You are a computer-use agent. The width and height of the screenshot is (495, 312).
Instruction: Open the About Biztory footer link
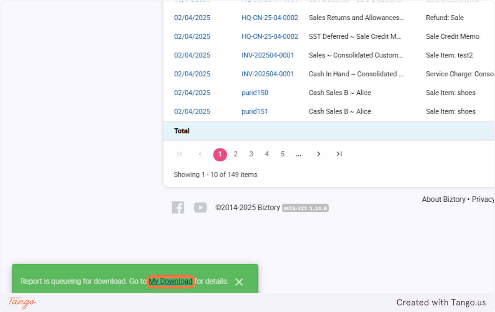click(443, 199)
